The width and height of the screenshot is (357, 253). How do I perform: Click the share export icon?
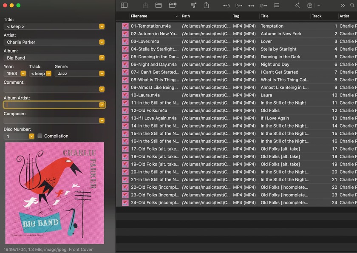pyautogui.click(x=206, y=5)
